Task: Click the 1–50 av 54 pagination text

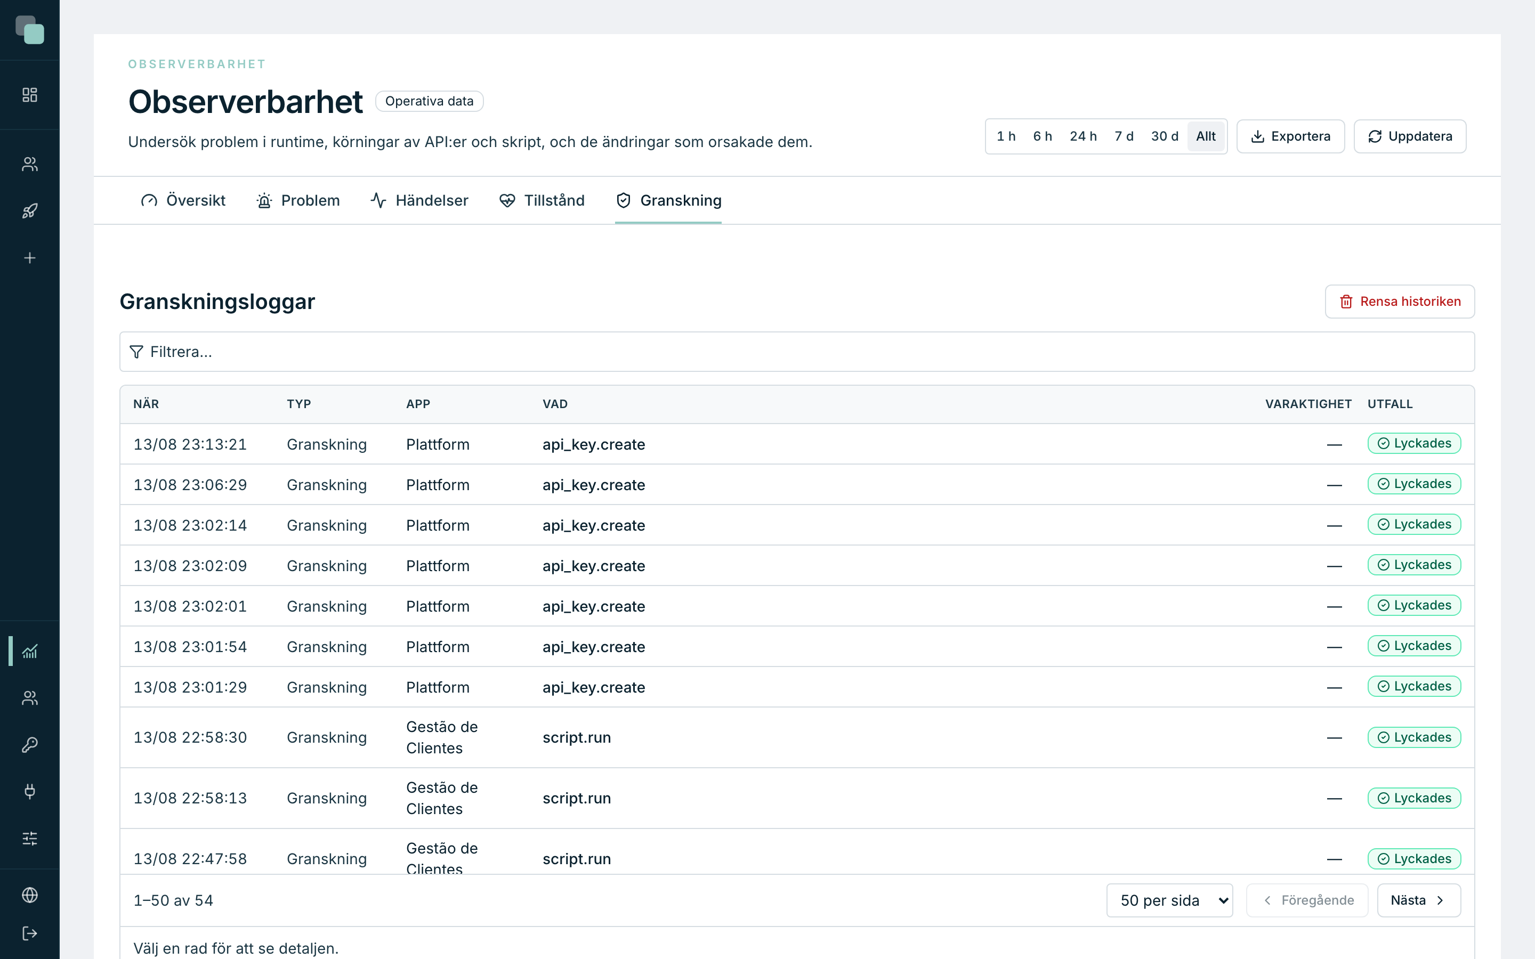Action: click(x=173, y=900)
